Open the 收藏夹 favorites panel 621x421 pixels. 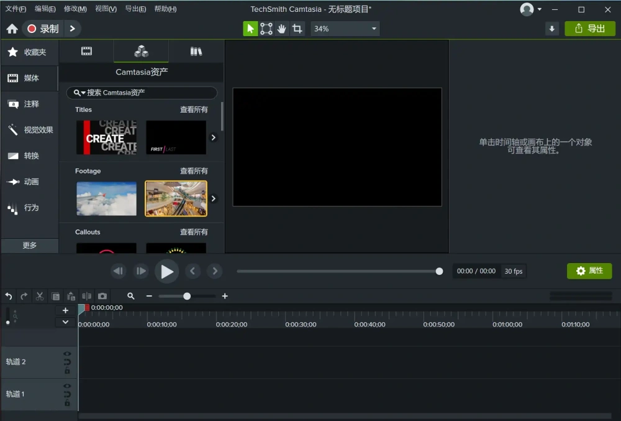(30, 52)
